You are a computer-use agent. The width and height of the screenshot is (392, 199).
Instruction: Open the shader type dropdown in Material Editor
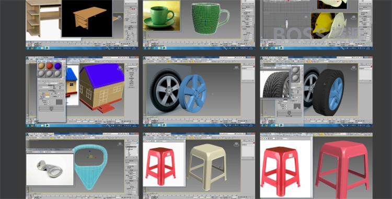45,87
